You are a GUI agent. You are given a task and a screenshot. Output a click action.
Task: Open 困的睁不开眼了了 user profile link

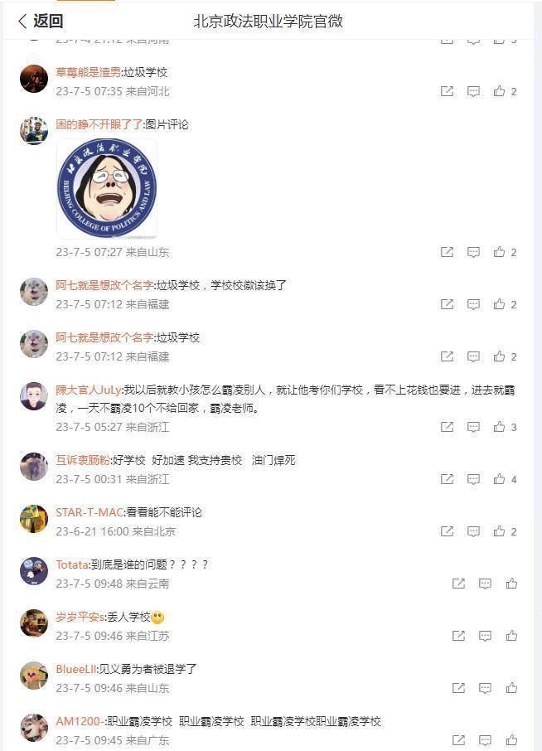point(99,124)
